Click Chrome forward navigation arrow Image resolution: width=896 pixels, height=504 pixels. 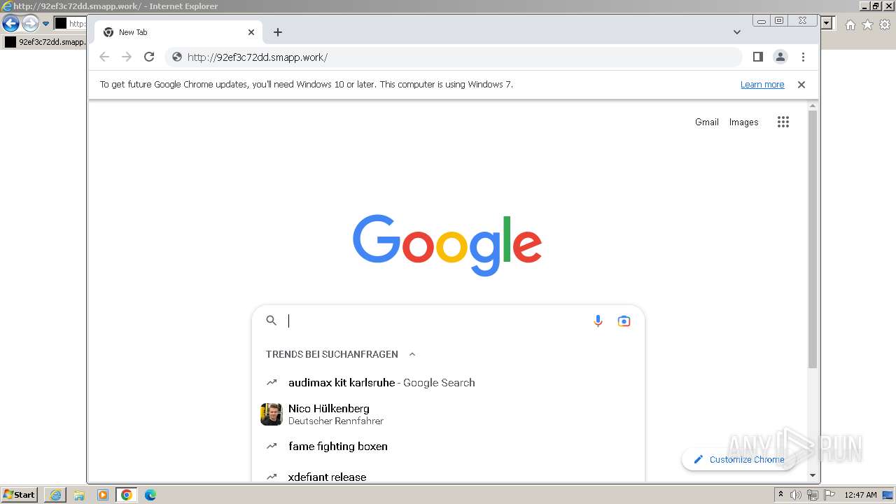click(127, 57)
